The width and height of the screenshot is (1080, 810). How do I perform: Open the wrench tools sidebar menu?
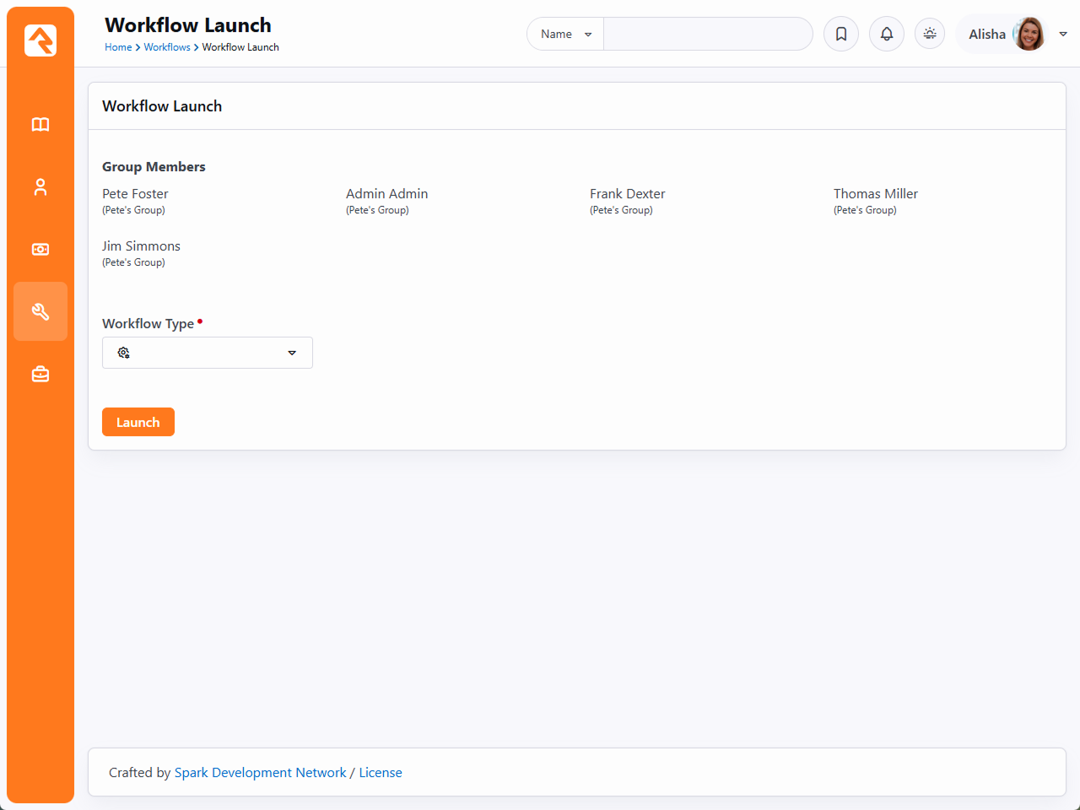point(40,311)
